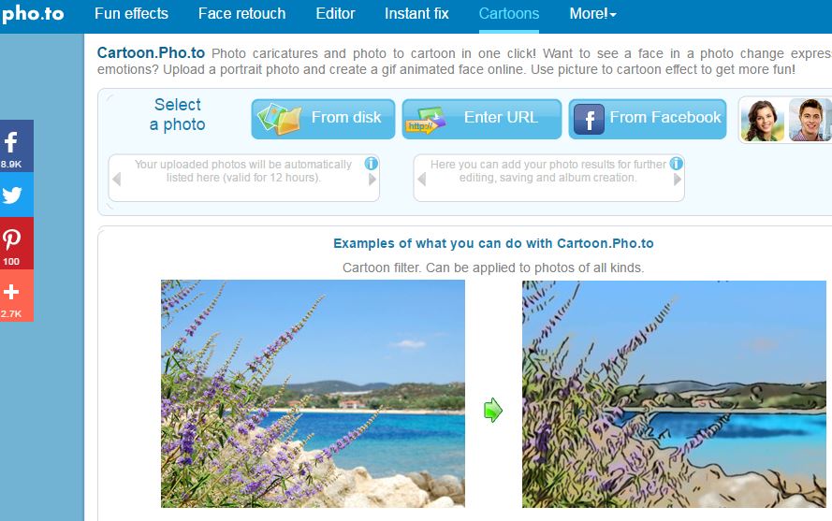Move photo results list right
This screenshot has height=521, width=832.
677,180
